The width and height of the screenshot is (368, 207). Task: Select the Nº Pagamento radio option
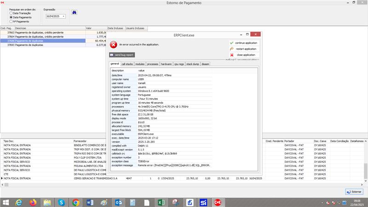pyautogui.click(x=11, y=21)
